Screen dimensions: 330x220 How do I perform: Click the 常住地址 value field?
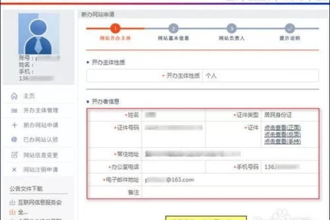[x=230, y=154]
